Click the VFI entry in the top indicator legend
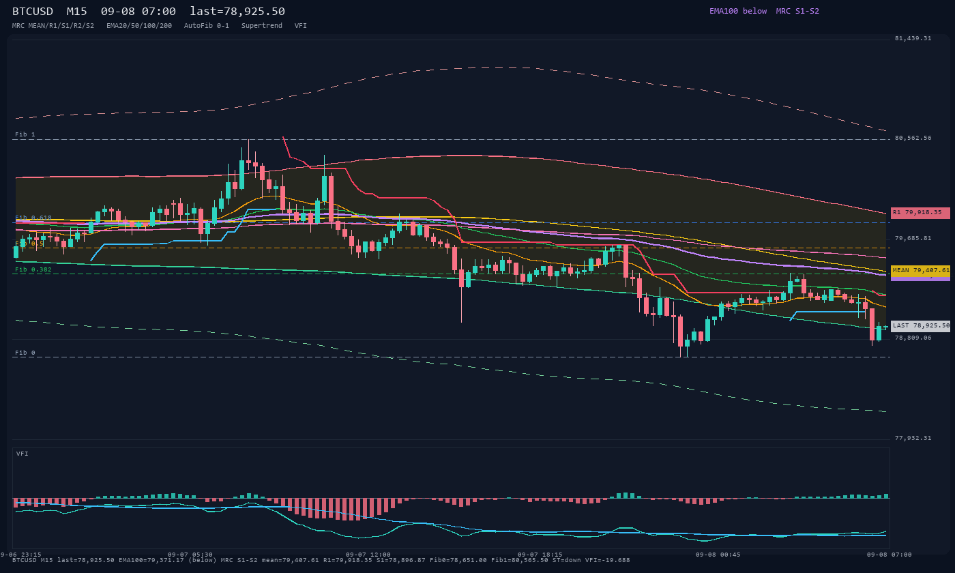The width and height of the screenshot is (955, 573). [x=301, y=26]
